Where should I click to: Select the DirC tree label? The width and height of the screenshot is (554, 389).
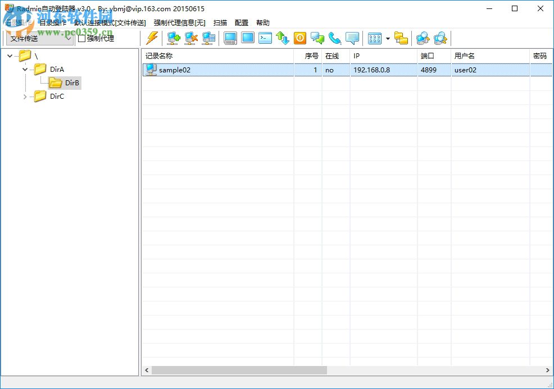pyautogui.click(x=57, y=97)
